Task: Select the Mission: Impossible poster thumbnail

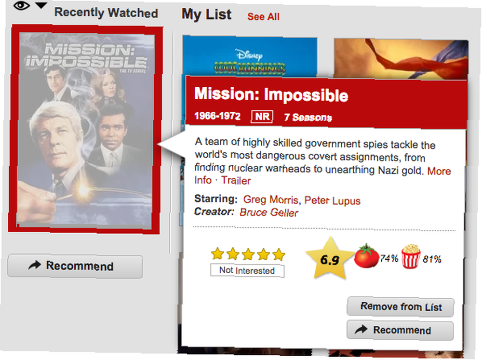Action: click(x=85, y=129)
